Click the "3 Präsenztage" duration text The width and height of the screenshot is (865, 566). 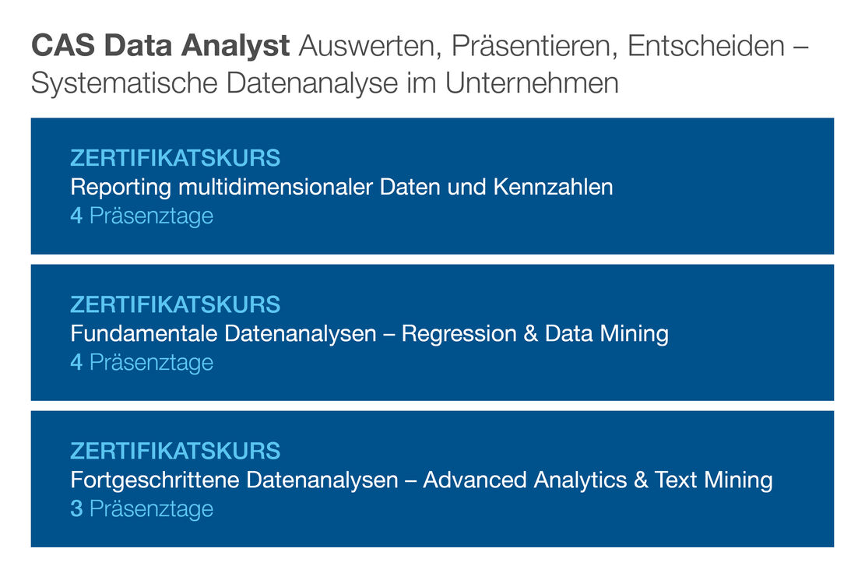[142, 508]
